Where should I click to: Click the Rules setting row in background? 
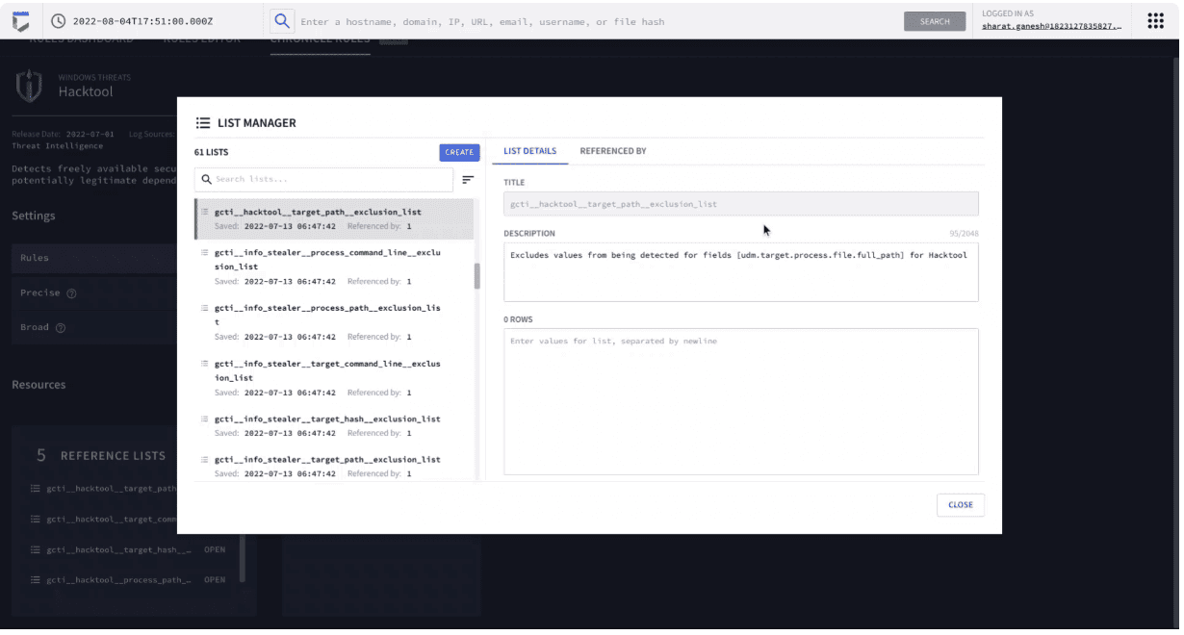click(x=94, y=258)
